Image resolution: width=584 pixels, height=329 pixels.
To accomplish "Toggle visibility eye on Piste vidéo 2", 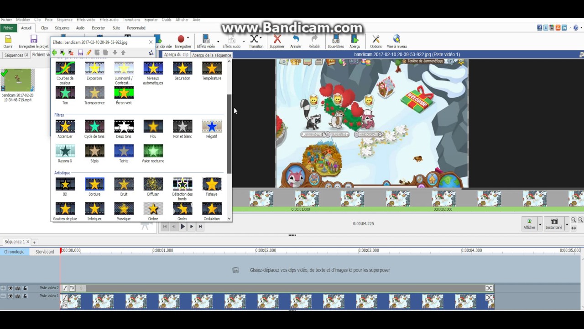I will point(10,288).
